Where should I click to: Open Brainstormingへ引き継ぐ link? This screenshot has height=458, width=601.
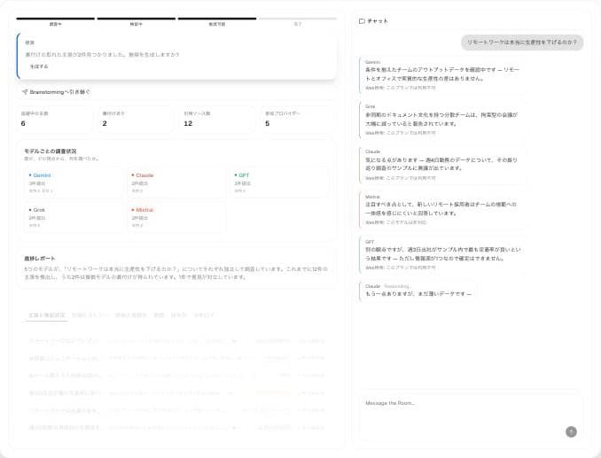click(x=57, y=92)
